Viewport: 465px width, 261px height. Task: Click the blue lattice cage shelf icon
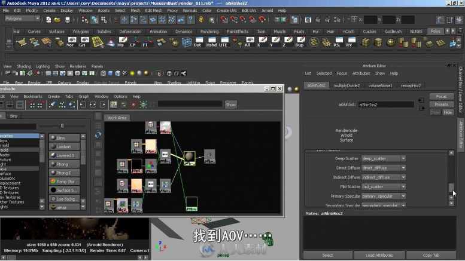186,42
